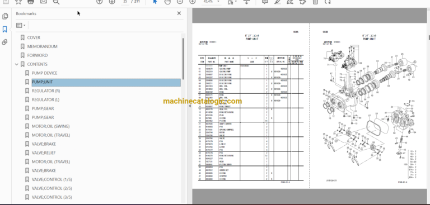The height and width of the screenshot is (205, 430).
Task: Toggle the scrolling mode toolbar icon
Action: 246,2
